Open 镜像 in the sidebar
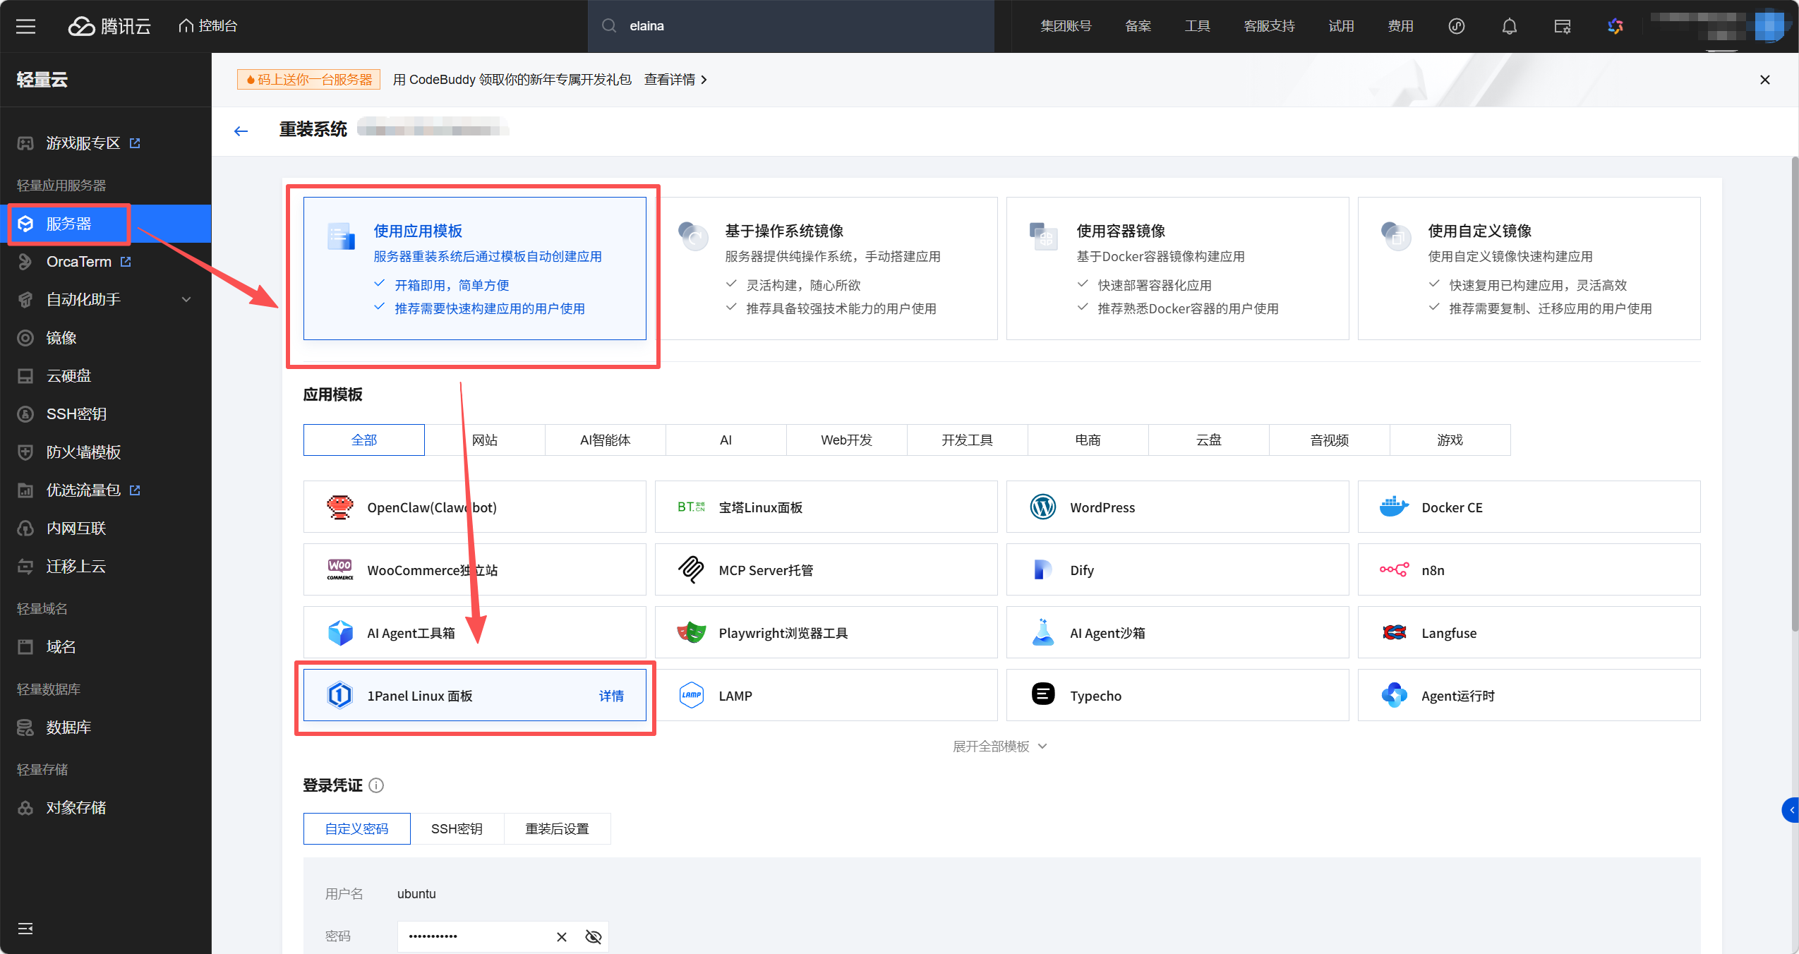The height and width of the screenshot is (954, 1799). (61, 338)
